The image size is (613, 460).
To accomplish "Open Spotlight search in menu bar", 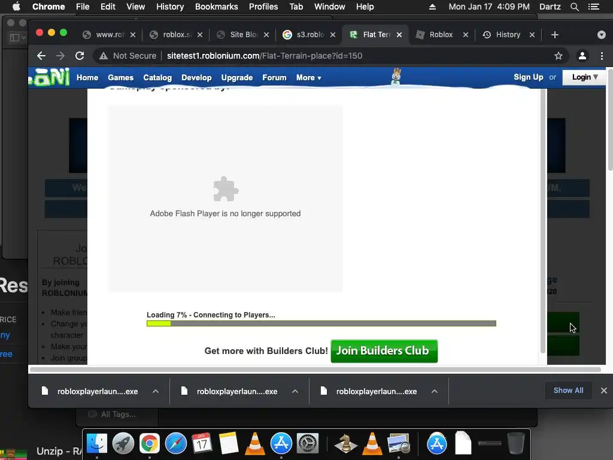I will tap(574, 7).
